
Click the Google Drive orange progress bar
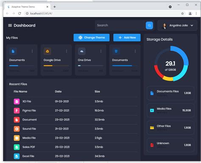(56, 66)
